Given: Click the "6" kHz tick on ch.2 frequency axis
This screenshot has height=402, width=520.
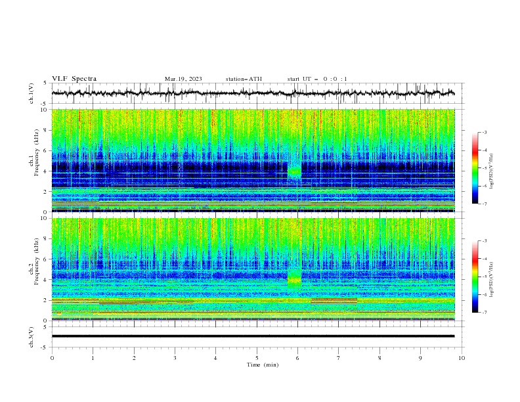Looking at the screenshot, I should coord(46,259).
